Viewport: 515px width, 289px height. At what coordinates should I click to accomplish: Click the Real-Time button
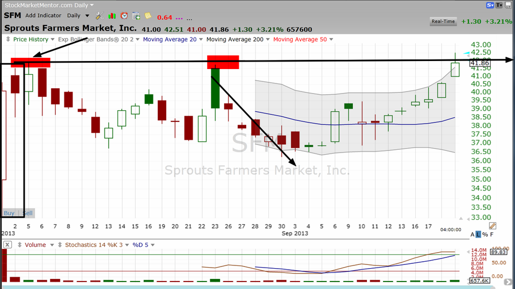click(x=443, y=21)
